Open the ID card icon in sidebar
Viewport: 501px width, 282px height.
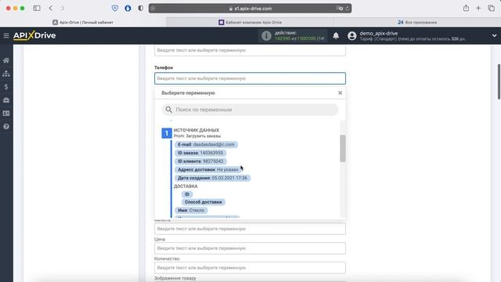coord(6,113)
